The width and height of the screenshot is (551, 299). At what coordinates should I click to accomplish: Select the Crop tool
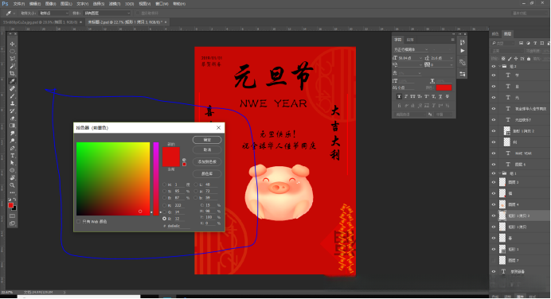[x=12, y=74]
